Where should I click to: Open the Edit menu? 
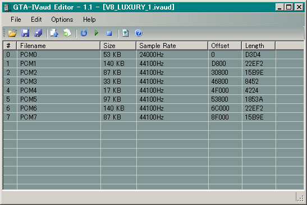coord(36,20)
